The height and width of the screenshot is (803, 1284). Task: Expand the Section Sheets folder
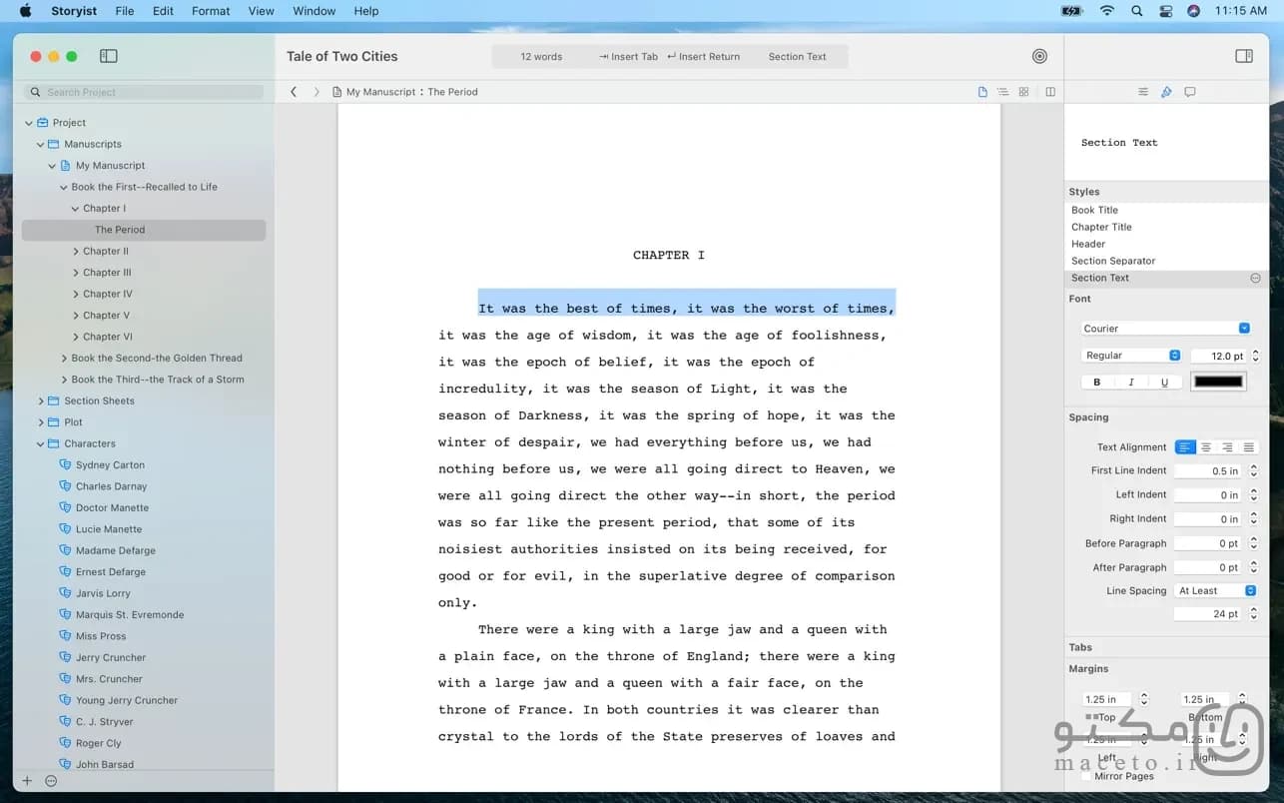pos(41,401)
